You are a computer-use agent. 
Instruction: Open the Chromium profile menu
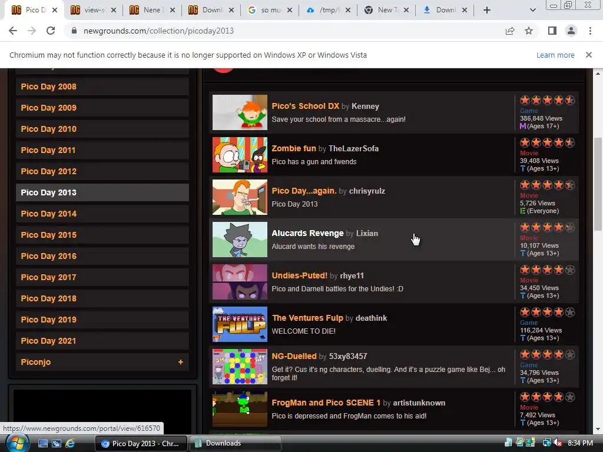571,31
